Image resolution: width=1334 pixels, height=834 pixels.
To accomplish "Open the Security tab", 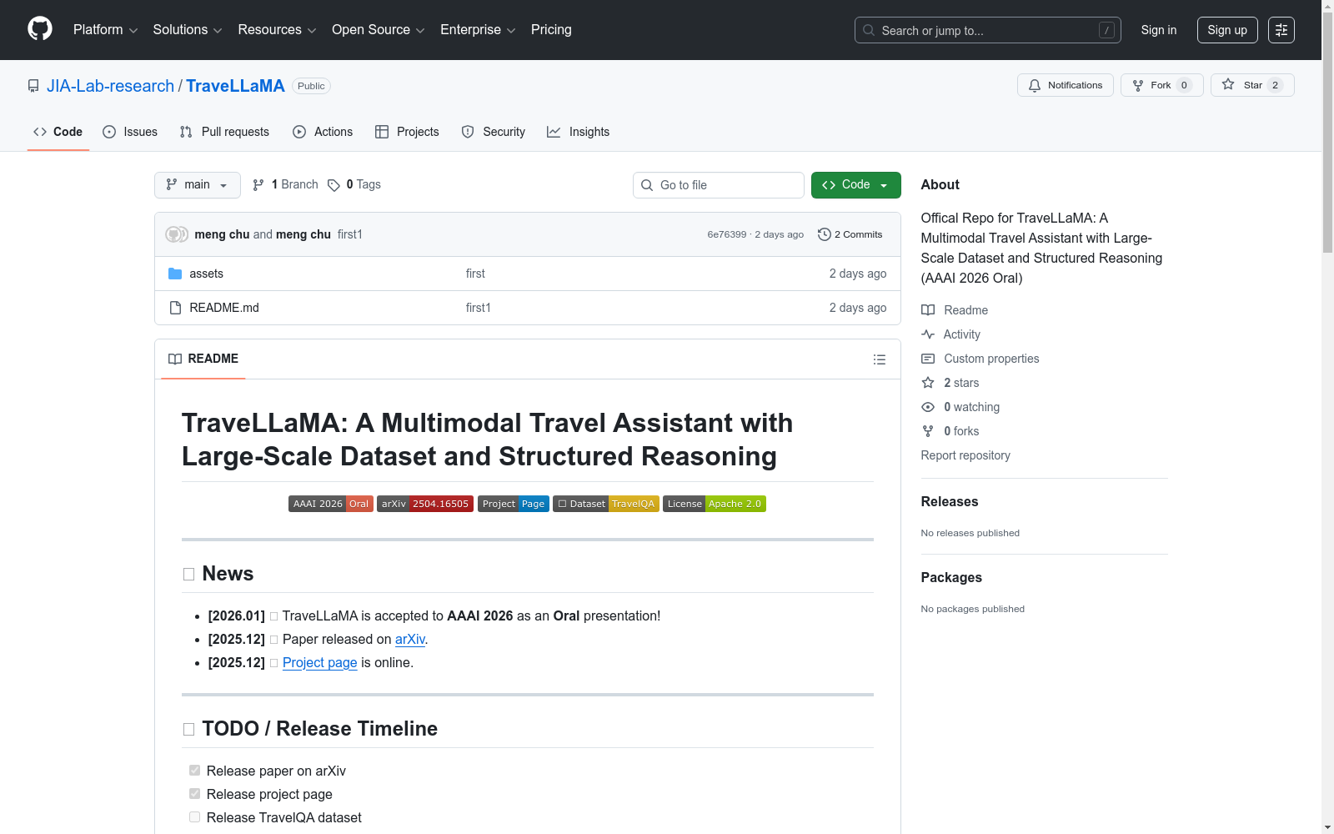I will [x=494, y=132].
